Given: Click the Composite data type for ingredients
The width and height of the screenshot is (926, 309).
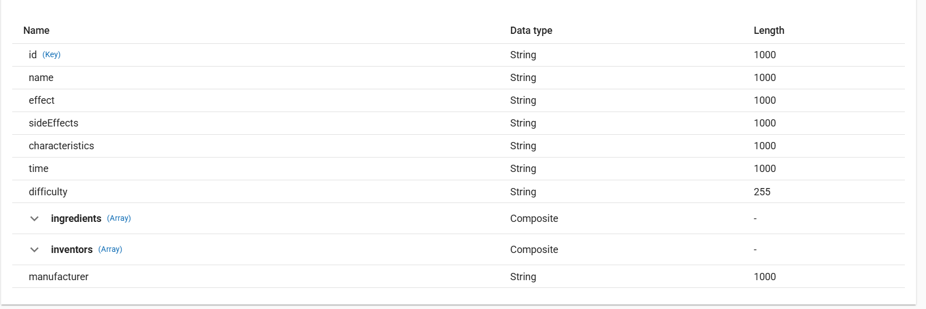Looking at the screenshot, I should coord(534,219).
